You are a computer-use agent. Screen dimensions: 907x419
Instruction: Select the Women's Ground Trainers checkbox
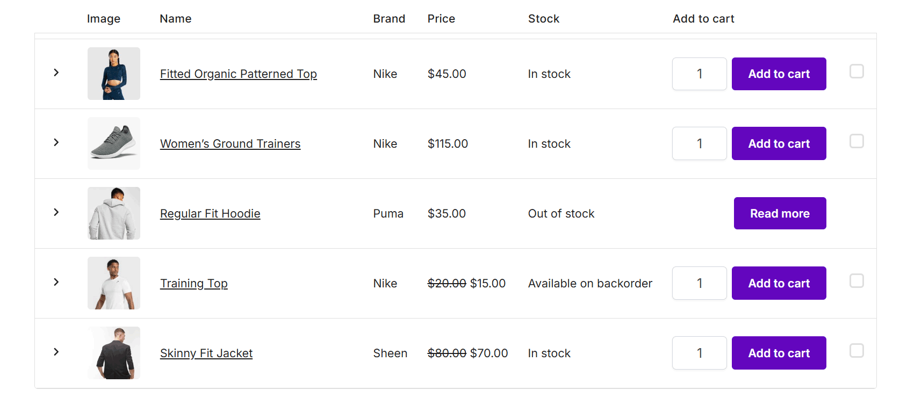[x=856, y=141]
